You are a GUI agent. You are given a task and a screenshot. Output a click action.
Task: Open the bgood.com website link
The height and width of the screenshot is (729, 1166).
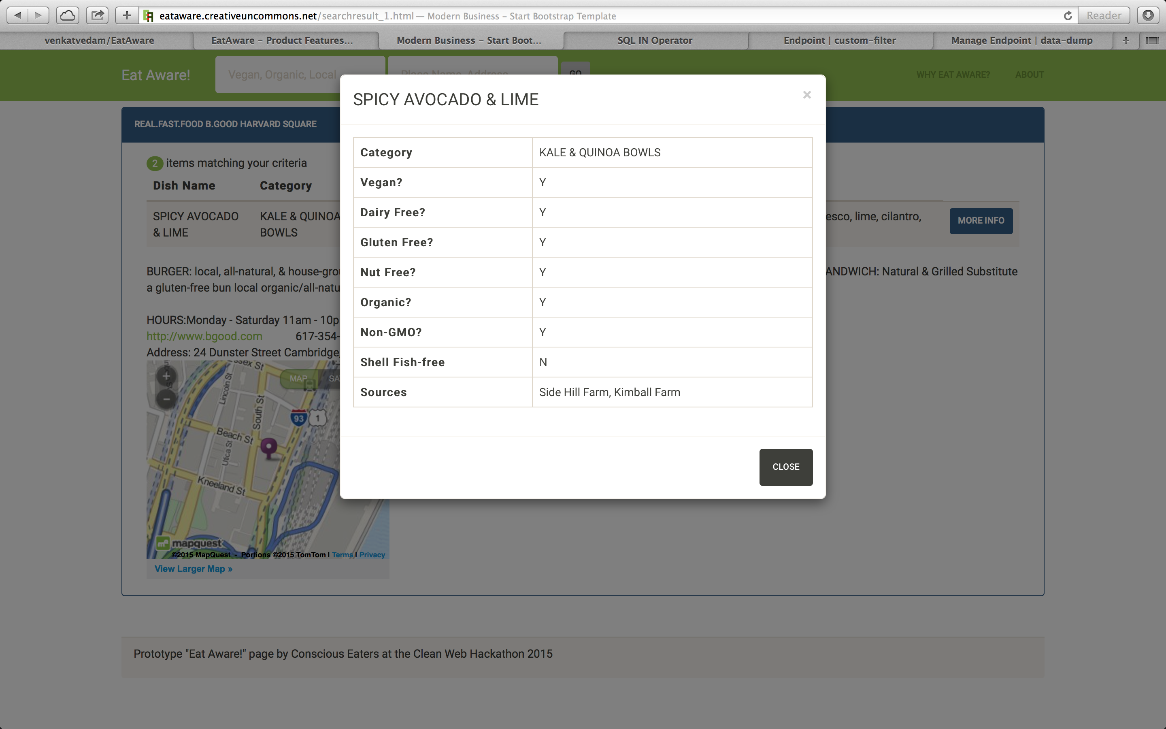(x=204, y=336)
